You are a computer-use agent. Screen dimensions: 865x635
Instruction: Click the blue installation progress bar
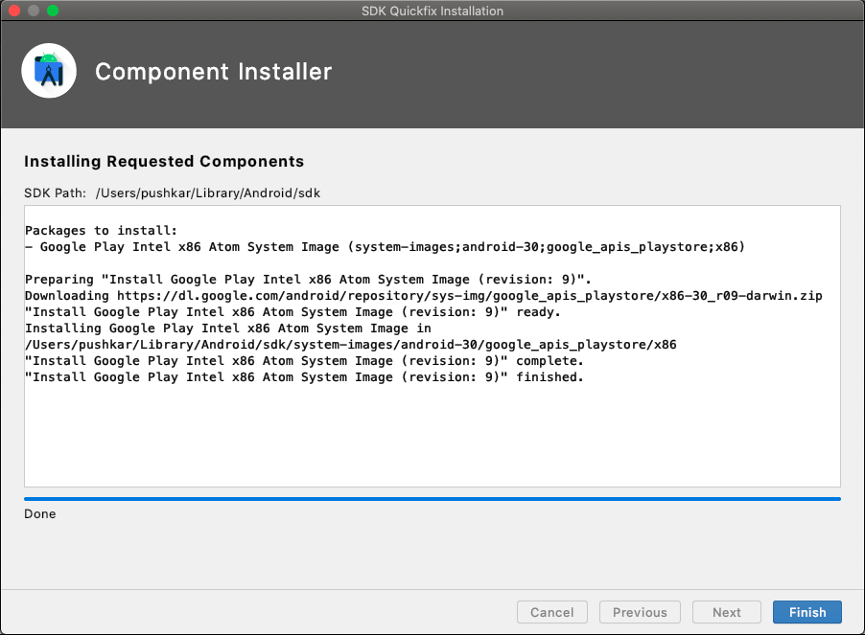pos(432,499)
